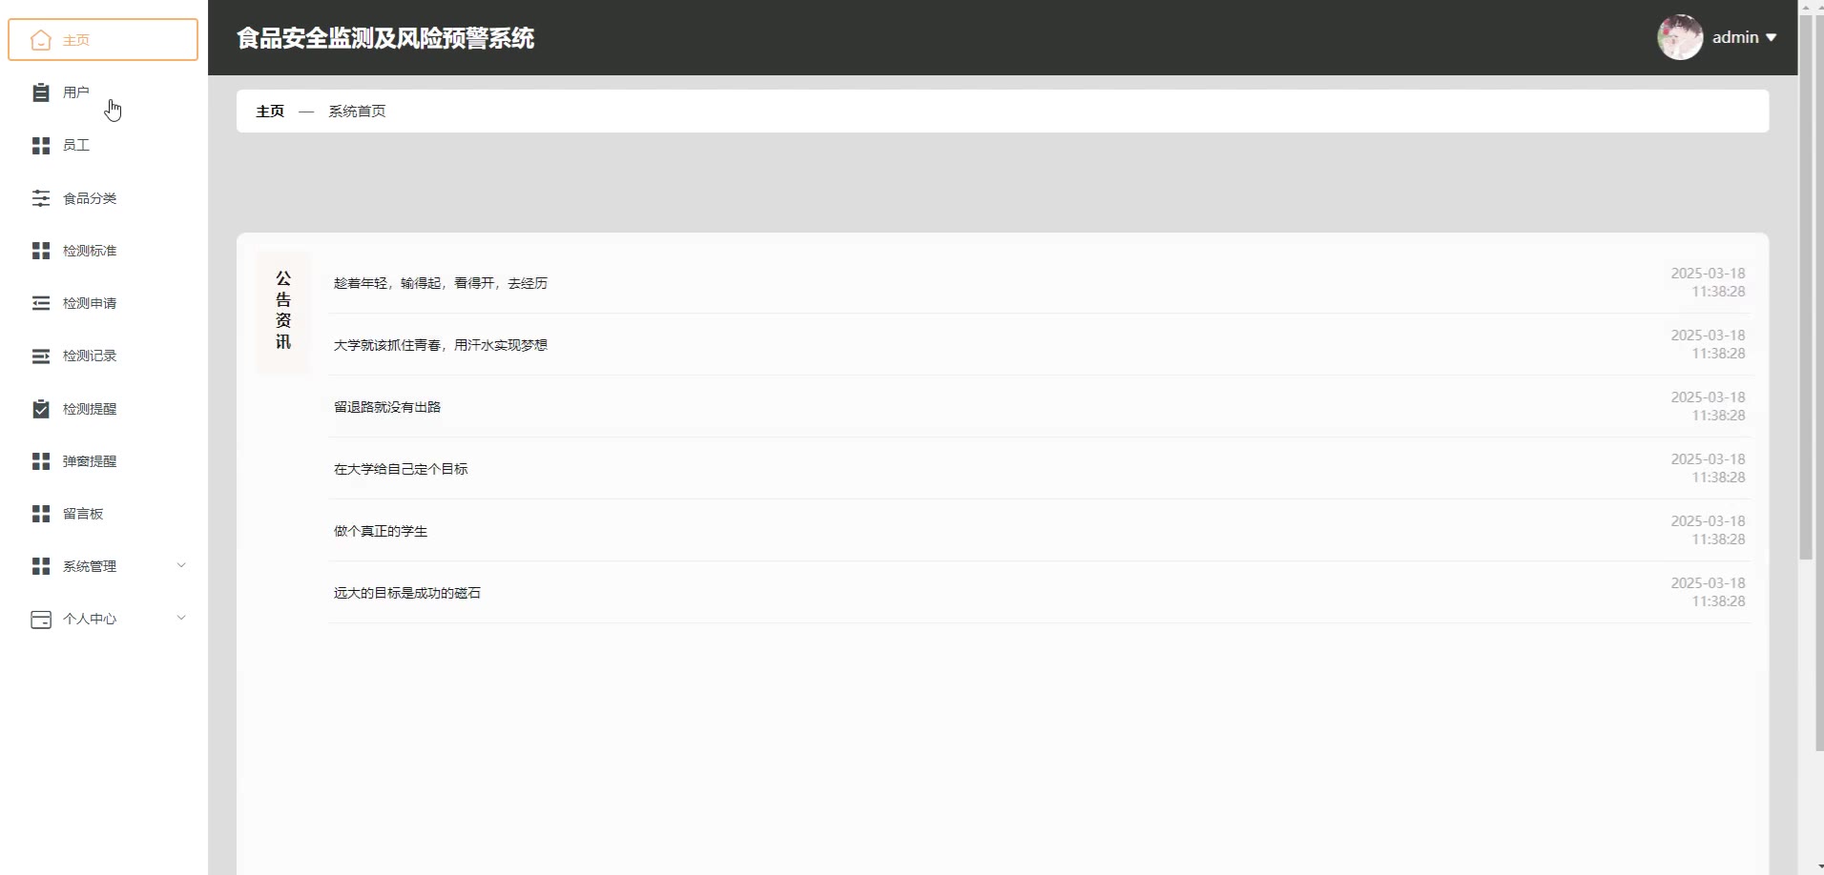
Task: Click the grid icon next to 留言板
Action: pyautogui.click(x=41, y=514)
